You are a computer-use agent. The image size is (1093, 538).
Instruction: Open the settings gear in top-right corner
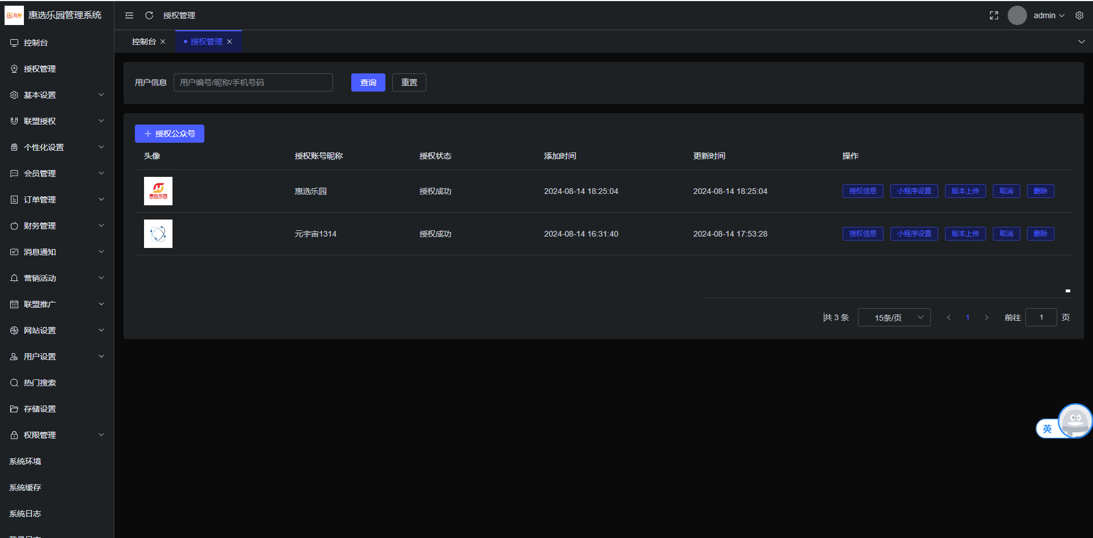(1079, 15)
